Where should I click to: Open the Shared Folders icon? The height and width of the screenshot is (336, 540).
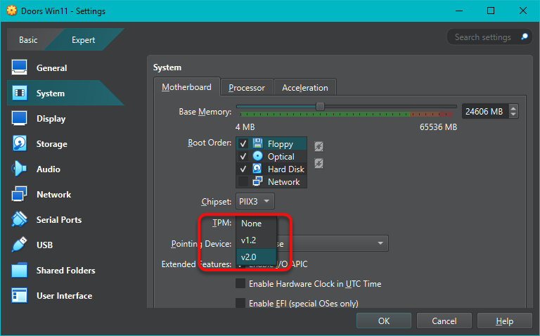pos(20,271)
